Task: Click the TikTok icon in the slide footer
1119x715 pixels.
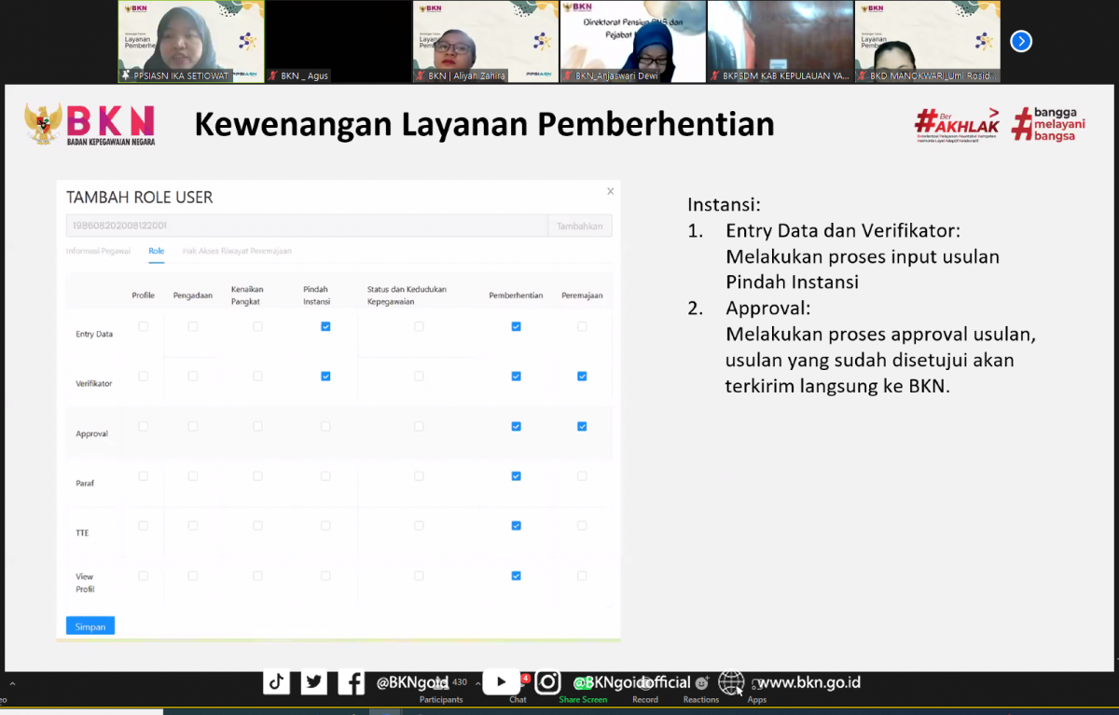Action: (276, 682)
